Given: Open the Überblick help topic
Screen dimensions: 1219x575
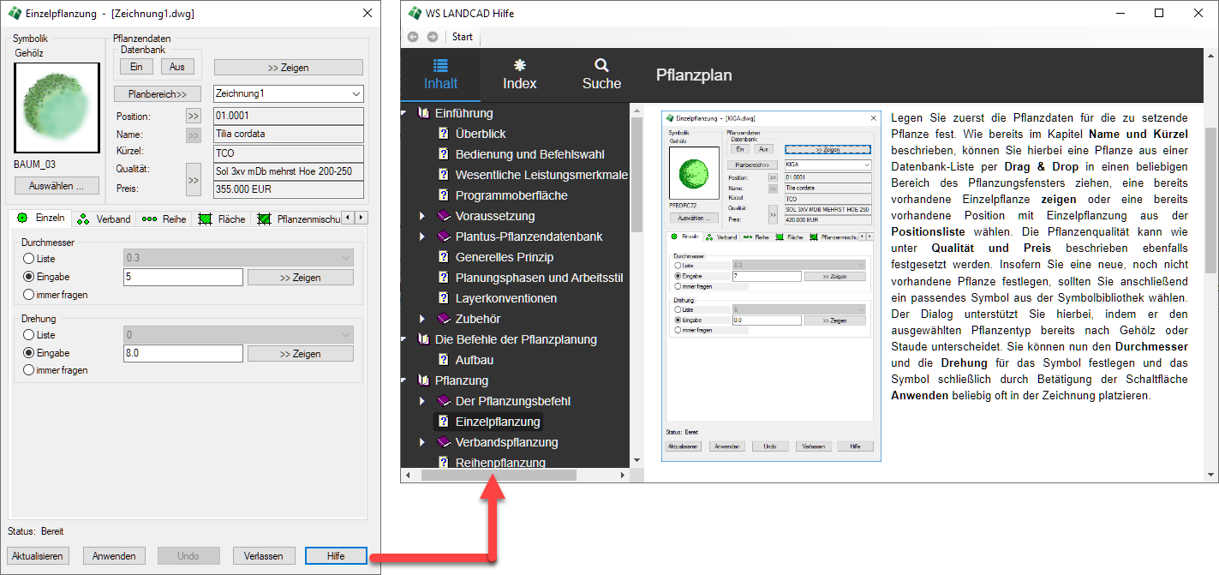Looking at the screenshot, I should (480, 134).
